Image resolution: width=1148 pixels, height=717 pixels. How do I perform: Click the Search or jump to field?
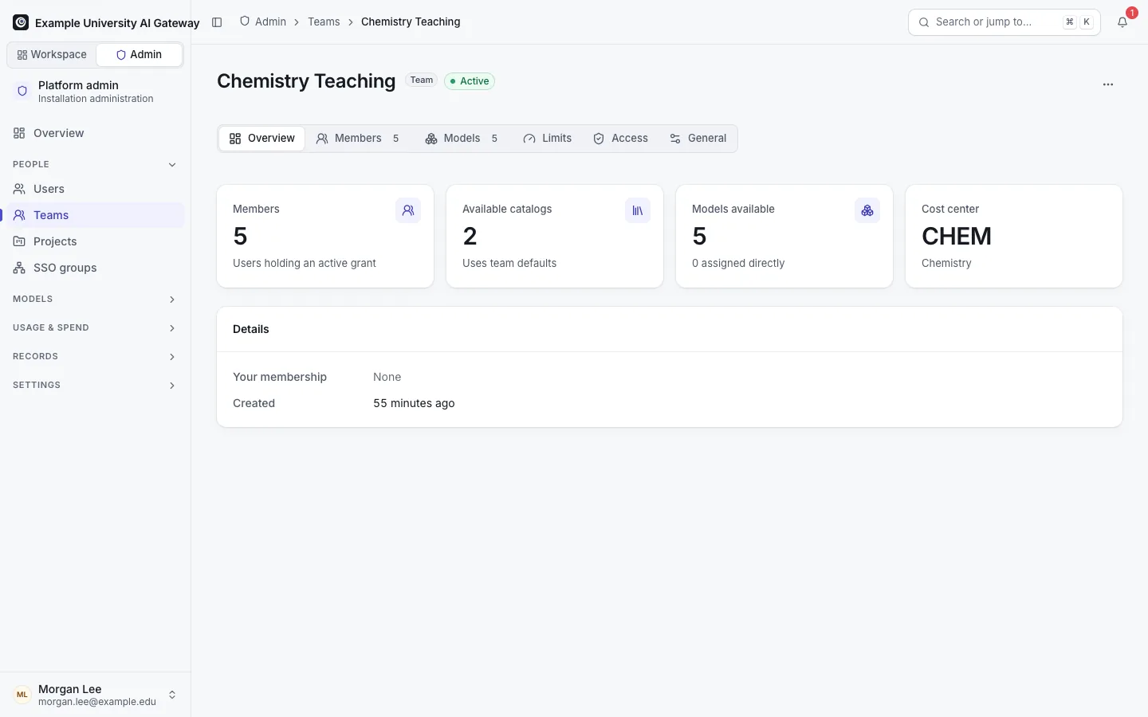[1005, 22]
